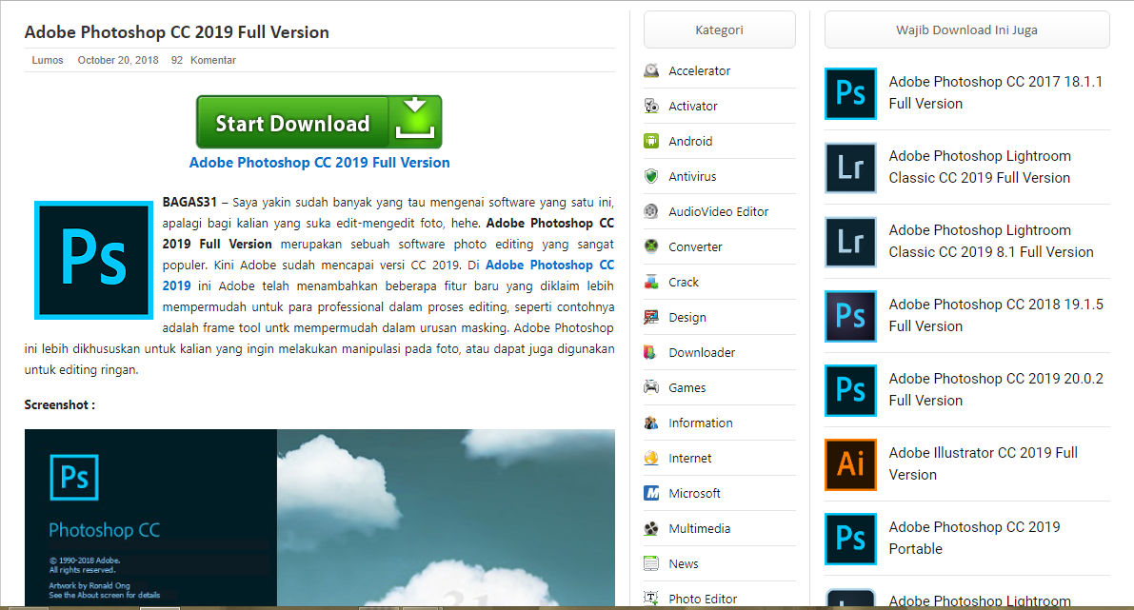Click the Accelerator category icon
The width and height of the screenshot is (1134, 610).
point(651,70)
